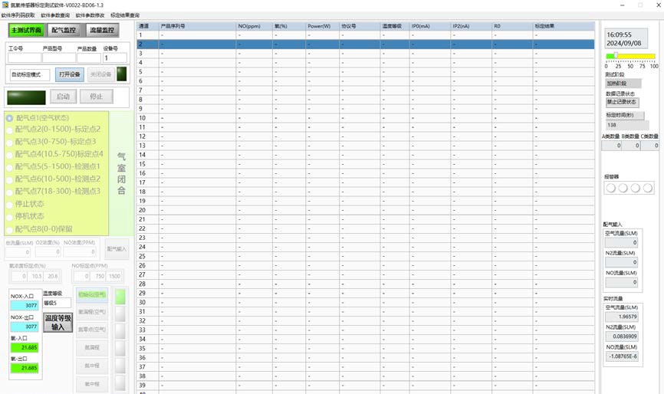Click the 加热阶段 test stage indicator
This screenshot has height=394, width=664.
pyautogui.click(x=623, y=84)
